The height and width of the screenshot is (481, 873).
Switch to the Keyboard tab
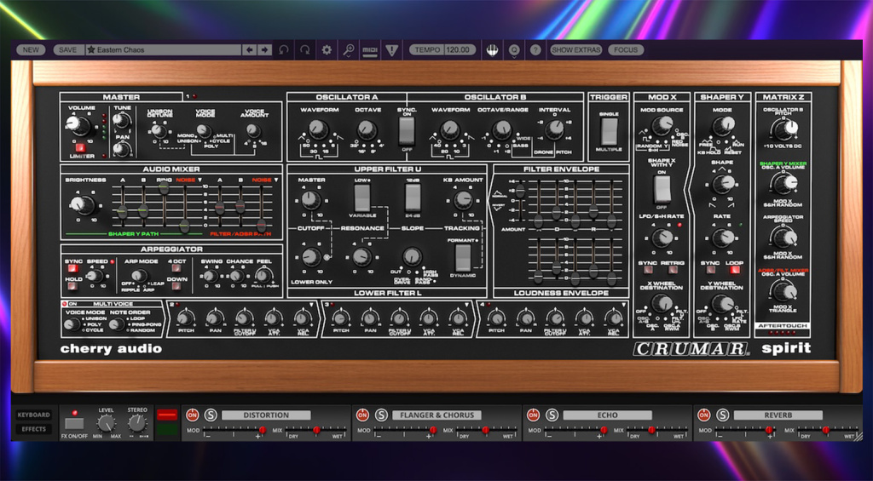point(34,415)
